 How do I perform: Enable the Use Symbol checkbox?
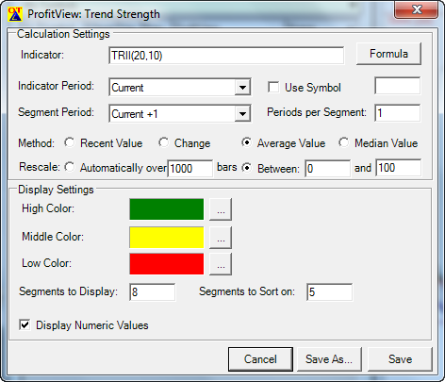click(273, 87)
